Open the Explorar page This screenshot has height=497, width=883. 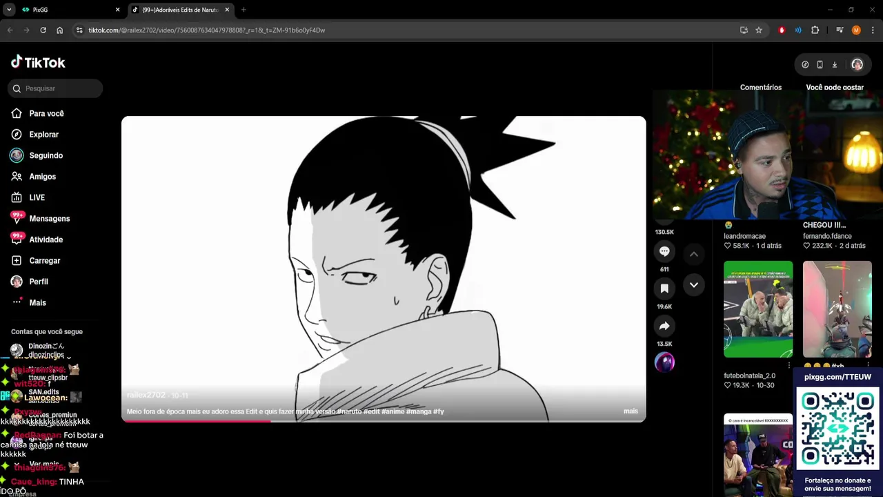[43, 135]
